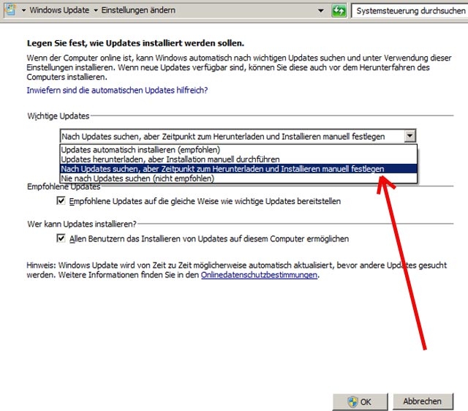Choose Updates automatisch installieren (empfohlen)

(x=238, y=149)
